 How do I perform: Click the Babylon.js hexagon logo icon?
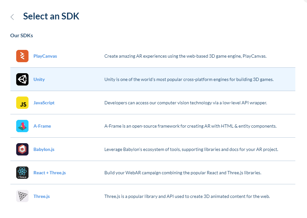pos(22,149)
